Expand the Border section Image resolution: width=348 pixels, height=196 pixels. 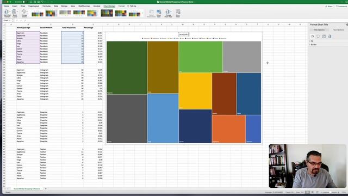click(313, 45)
